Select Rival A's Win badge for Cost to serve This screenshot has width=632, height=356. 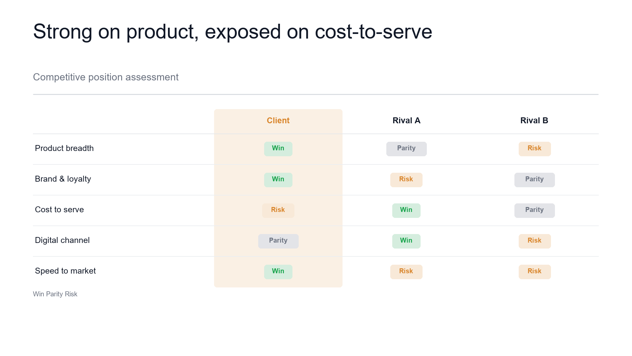coord(406,211)
